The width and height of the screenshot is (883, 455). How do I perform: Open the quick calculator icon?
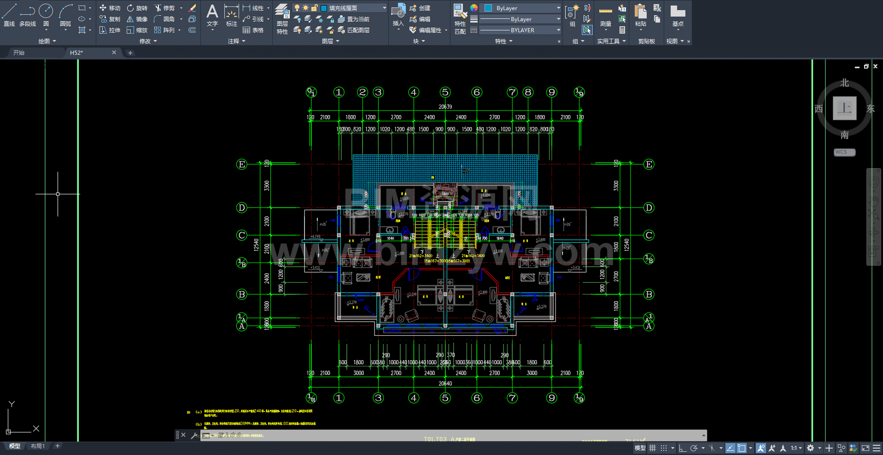click(622, 30)
